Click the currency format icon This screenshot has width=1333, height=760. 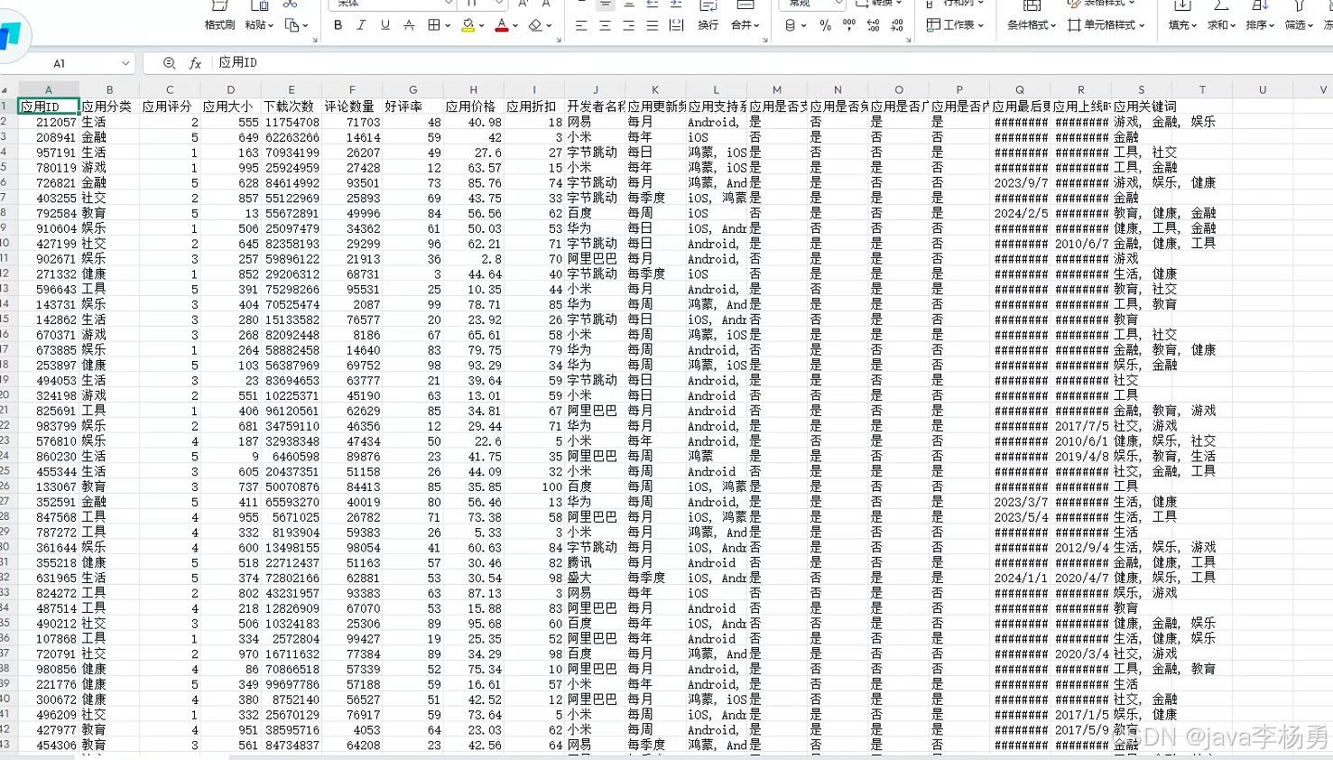791,25
